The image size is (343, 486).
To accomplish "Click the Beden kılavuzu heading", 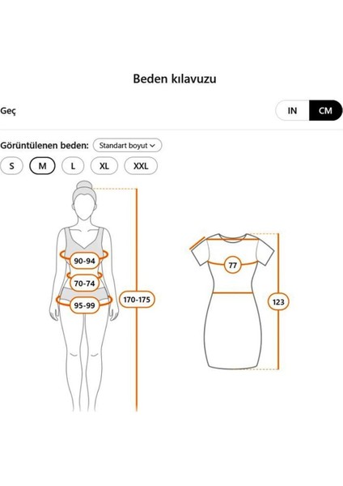I will coord(175,79).
